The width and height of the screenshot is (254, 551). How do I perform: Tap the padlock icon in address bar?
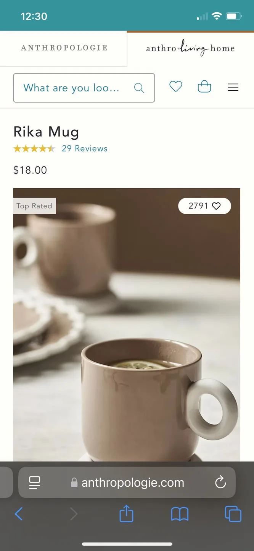tap(75, 483)
